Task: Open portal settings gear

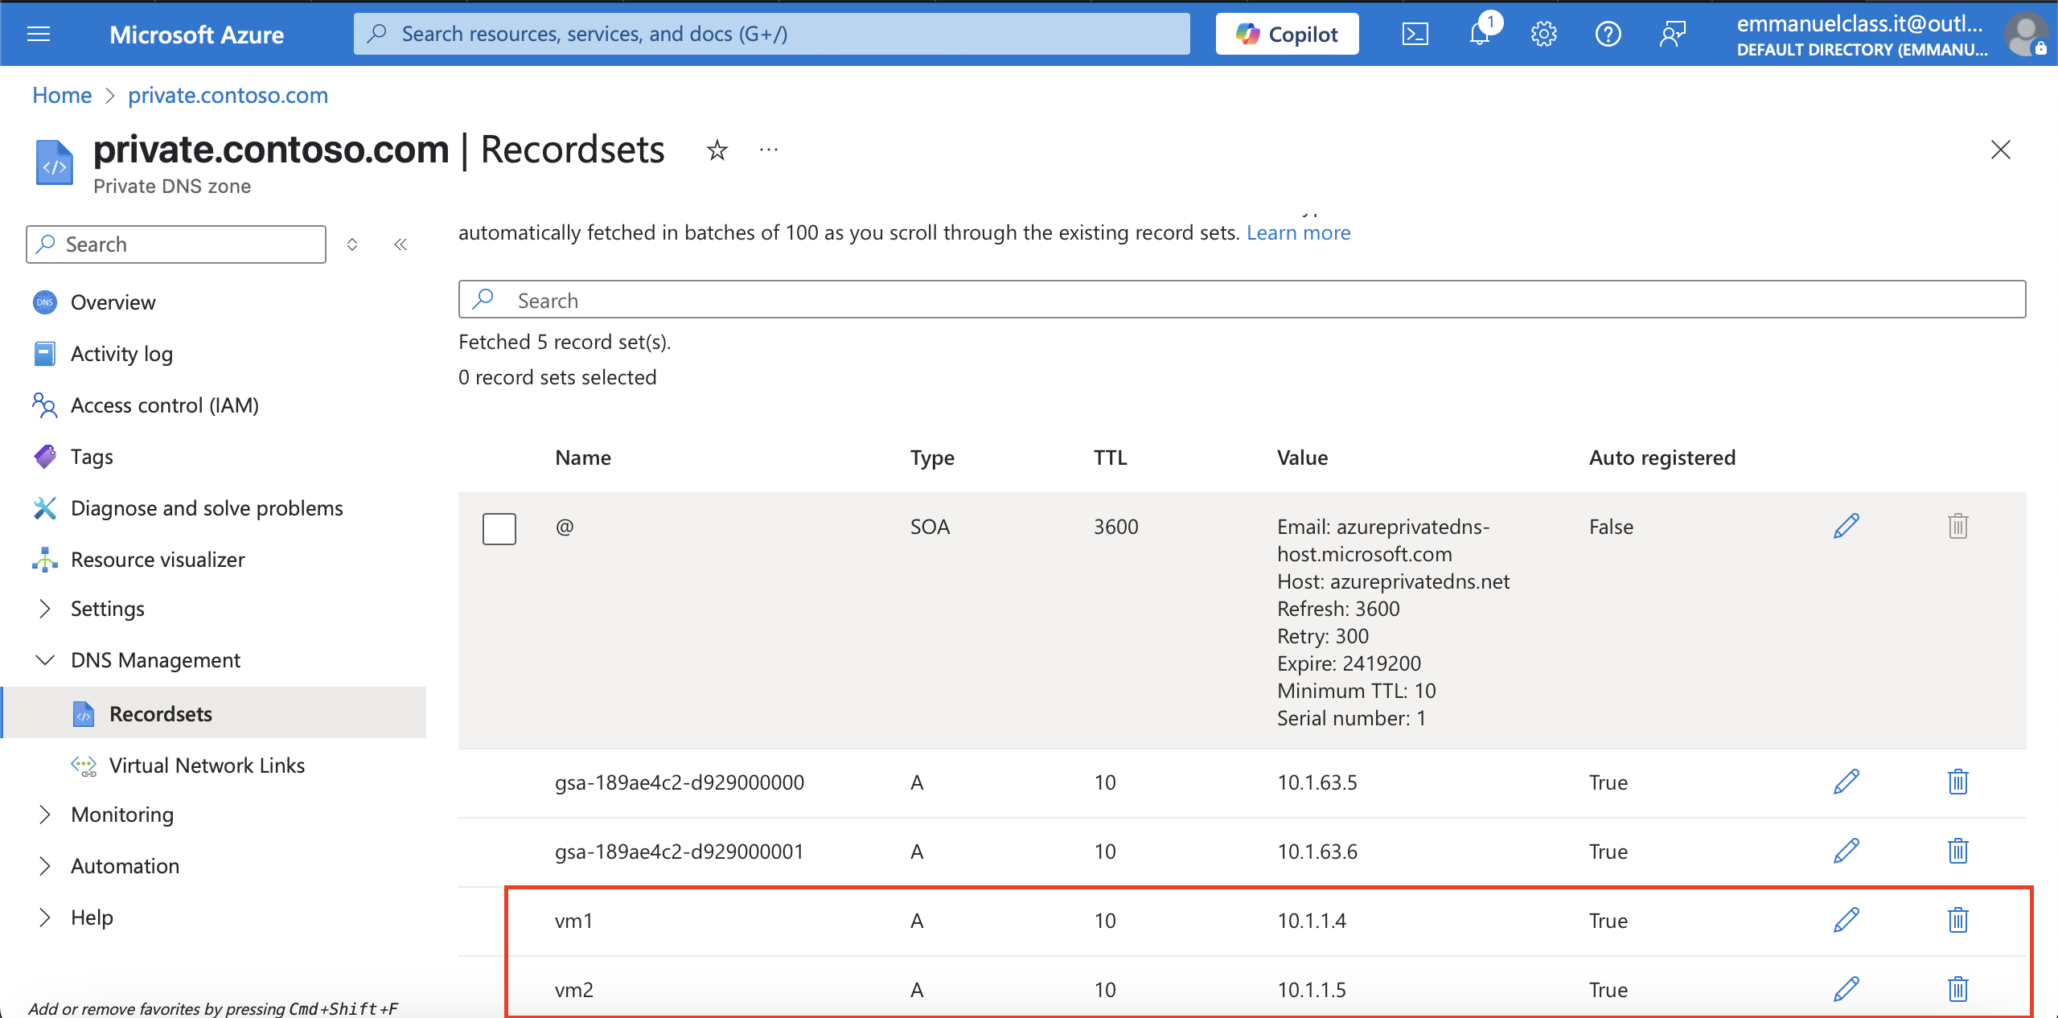Action: point(1543,34)
